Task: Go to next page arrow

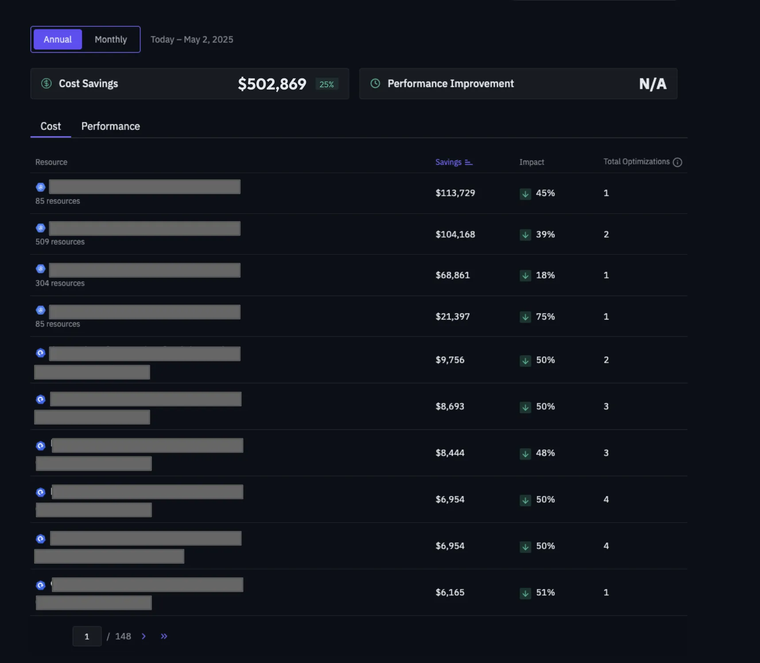Action: pos(143,636)
